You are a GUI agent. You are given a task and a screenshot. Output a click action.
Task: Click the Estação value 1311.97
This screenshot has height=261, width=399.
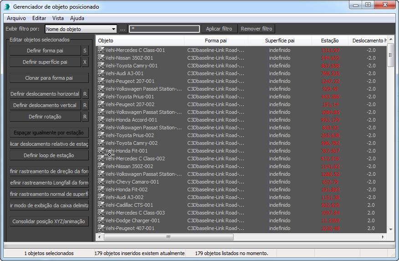click(x=330, y=51)
